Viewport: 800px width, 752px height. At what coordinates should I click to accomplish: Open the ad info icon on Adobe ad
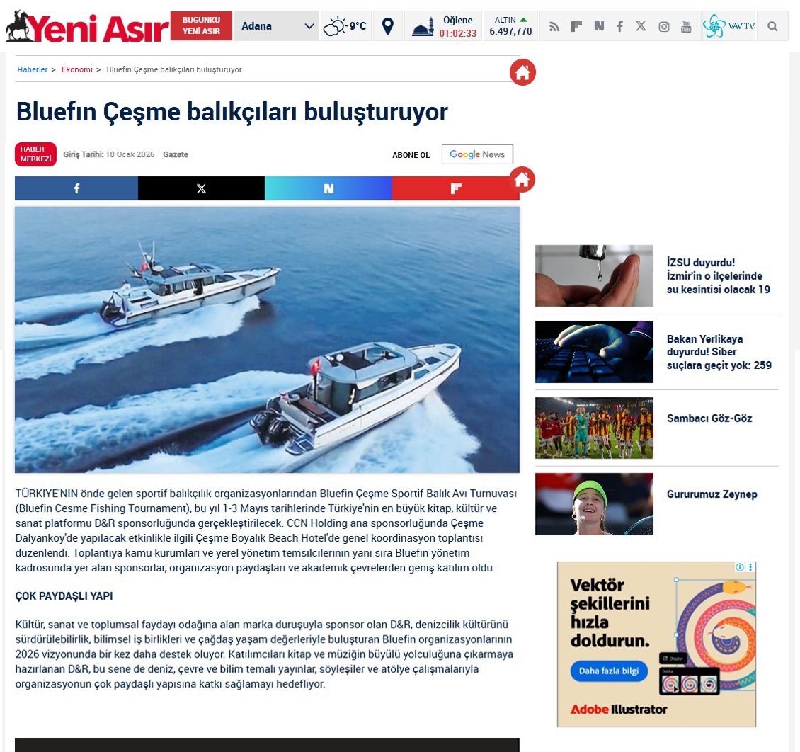pyautogui.click(x=740, y=567)
